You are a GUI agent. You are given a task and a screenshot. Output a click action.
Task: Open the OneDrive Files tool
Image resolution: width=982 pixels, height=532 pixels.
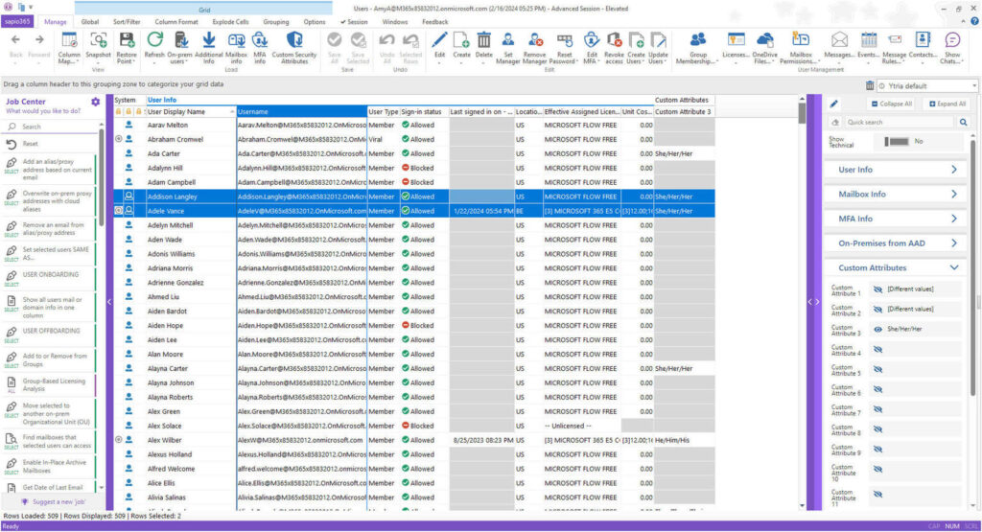pyautogui.click(x=766, y=41)
